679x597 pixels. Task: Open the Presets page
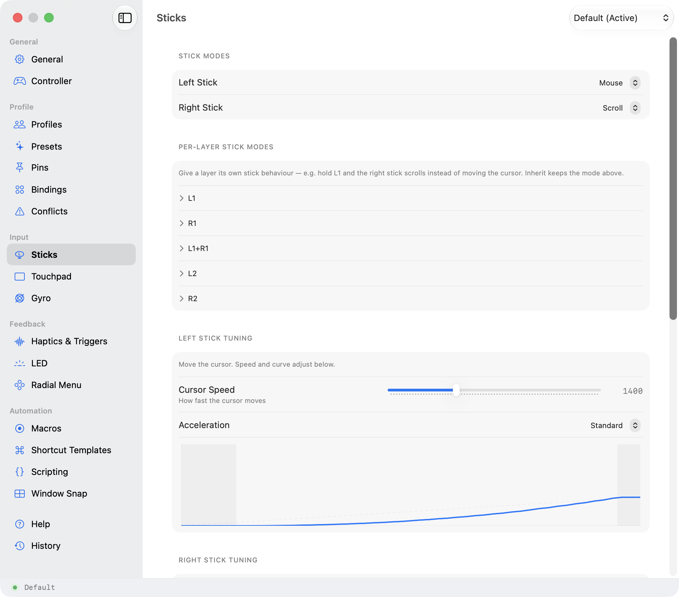coord(71,146)
